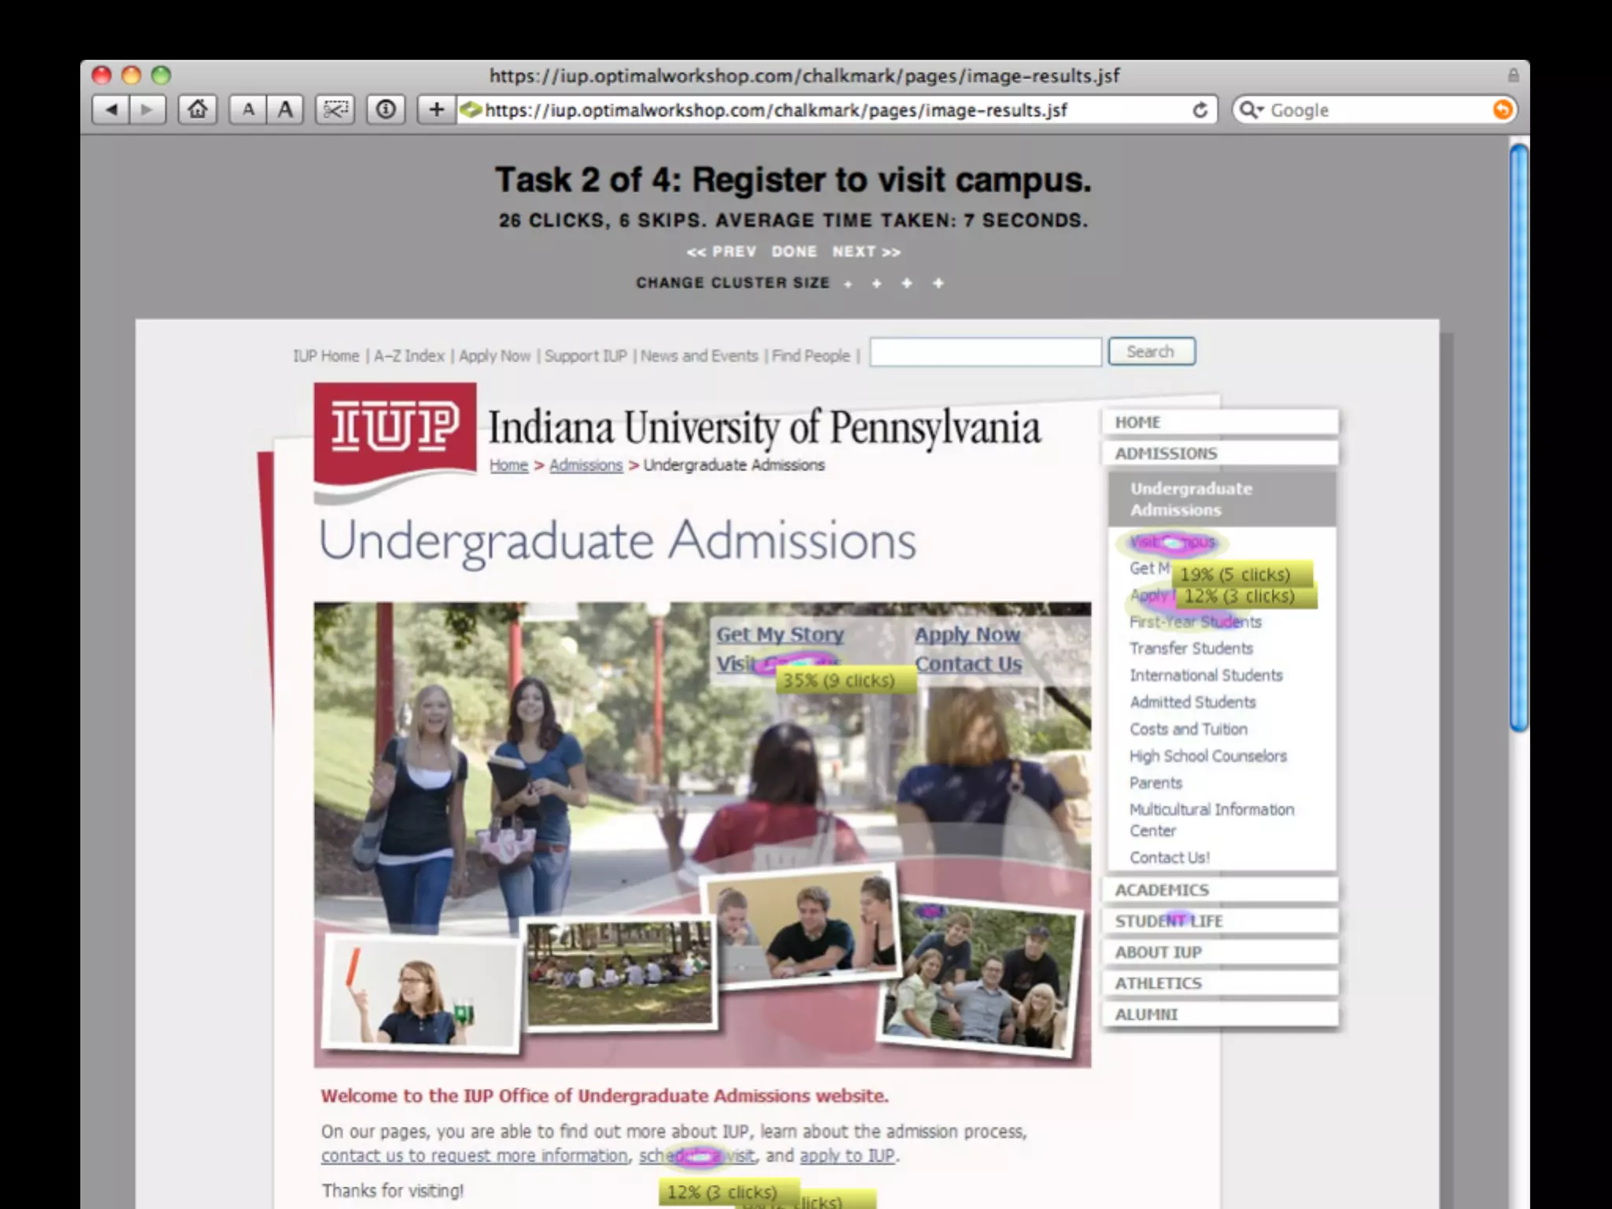The height and width of the screenshot is (1209, 1612).
Task: Click the DONE link
Action: coord(793,252)
